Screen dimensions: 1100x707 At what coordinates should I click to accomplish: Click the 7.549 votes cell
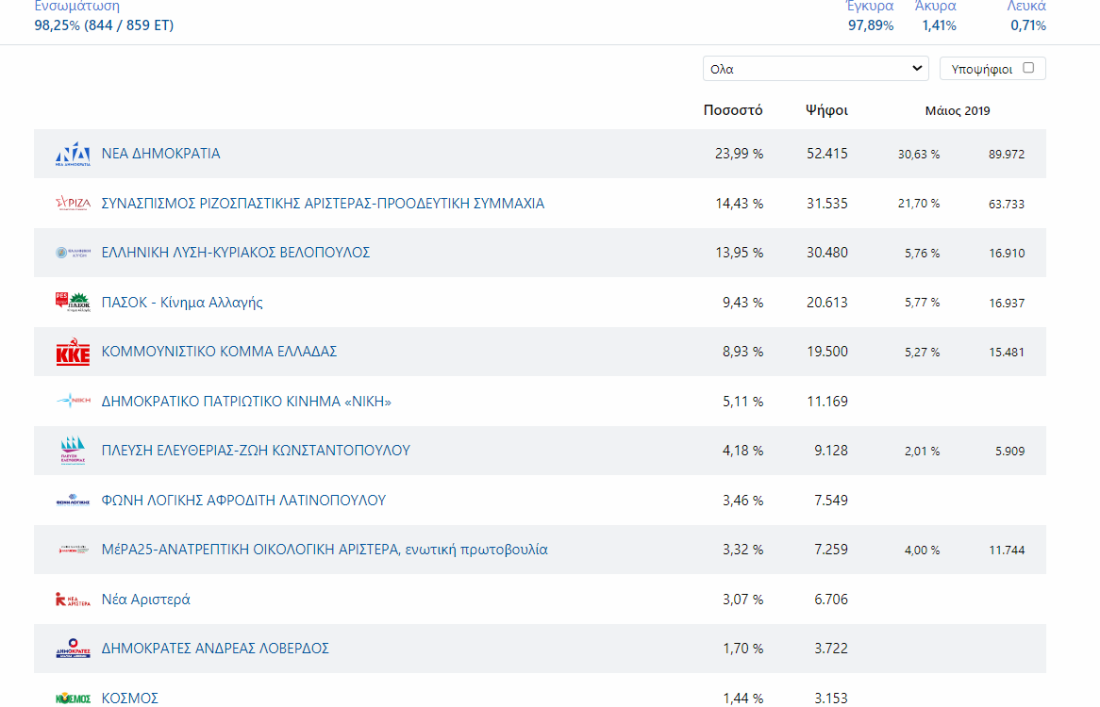pos(830,501)
